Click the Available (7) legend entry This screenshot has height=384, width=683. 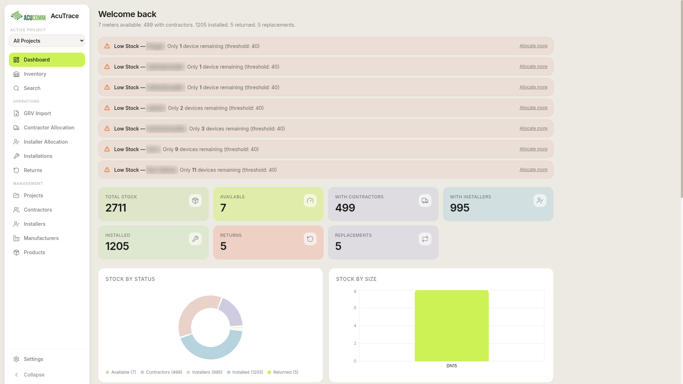pyautogui.click(x=121, y=372)
